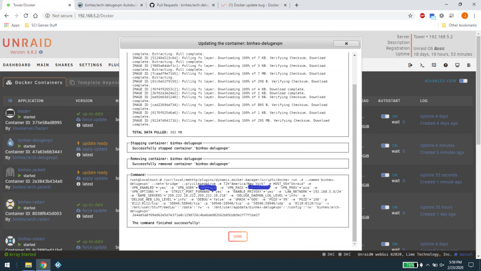Viewport: 481px width, 271px height.
Task: Force update the binhex-radarr container
Action: click(94, 210)
